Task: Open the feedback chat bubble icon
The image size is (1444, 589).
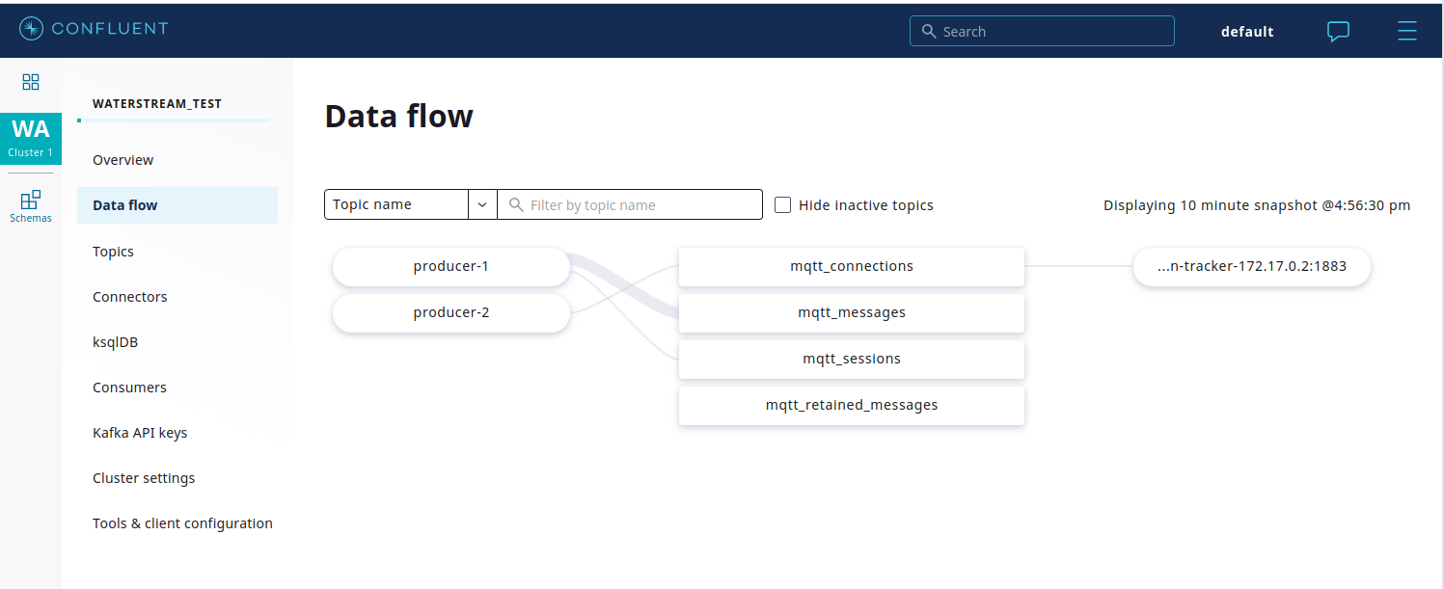Action: pos(1338,31)
